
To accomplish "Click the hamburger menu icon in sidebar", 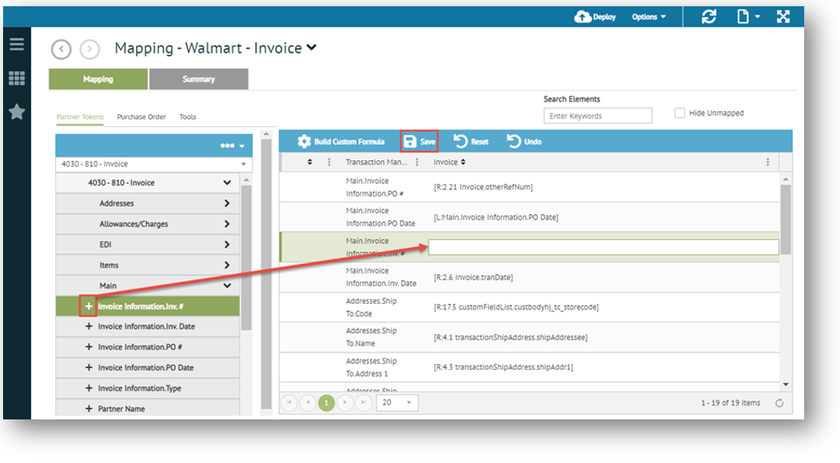I will click(x=16, y=44).
